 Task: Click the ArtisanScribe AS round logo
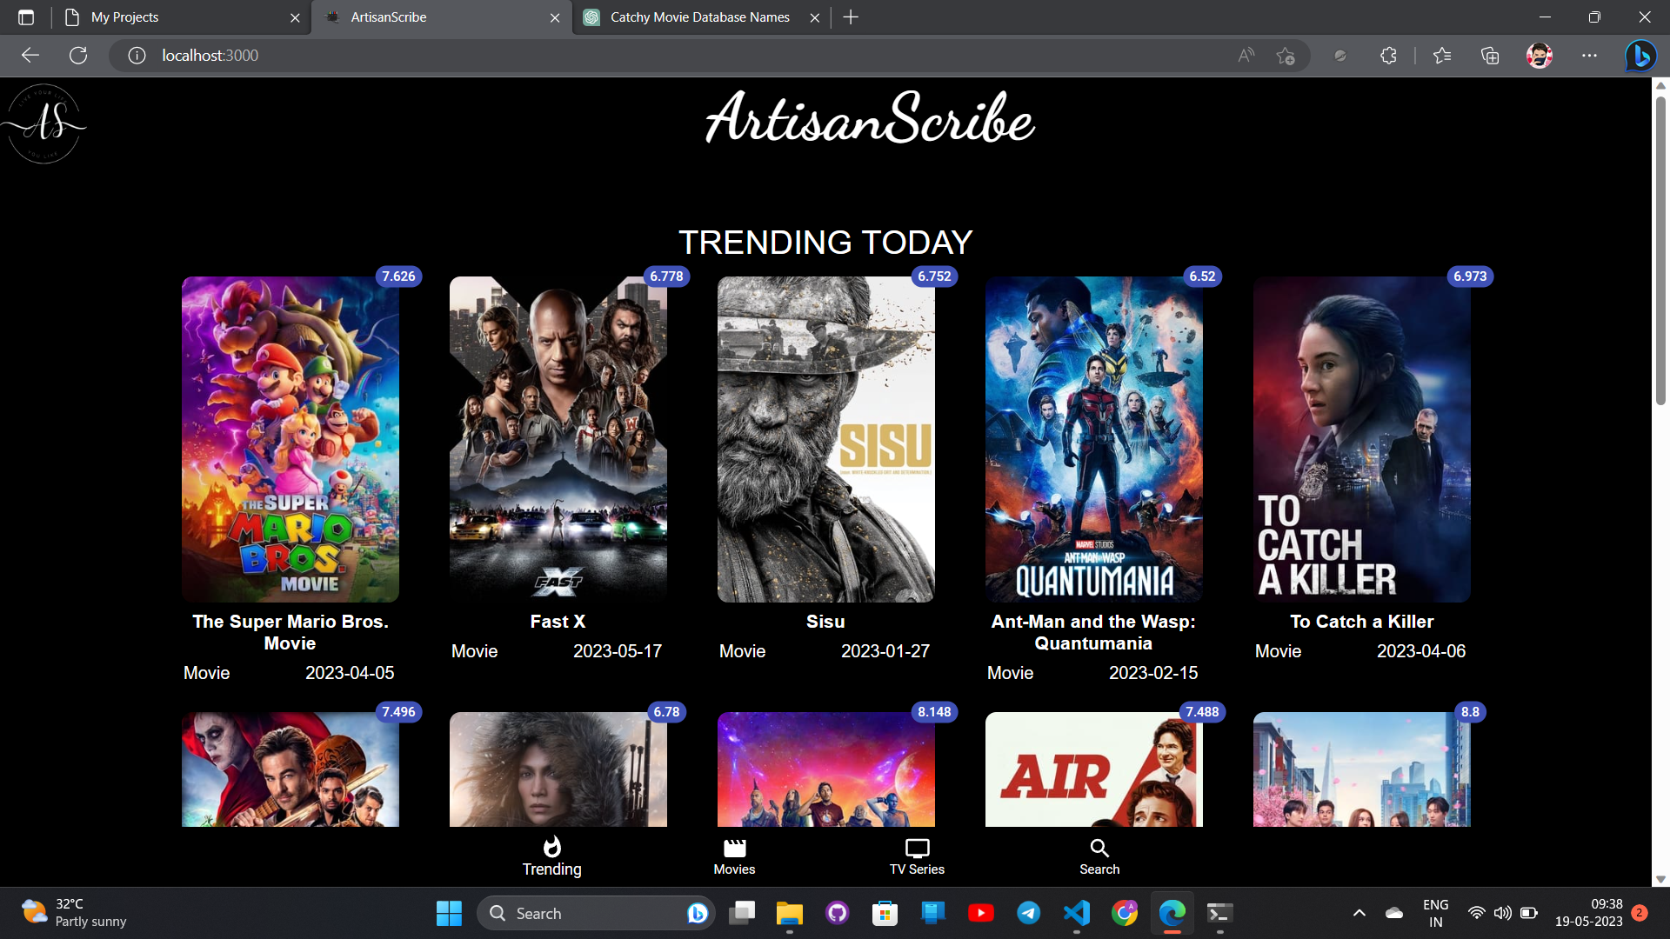pyautogui.click(x=45, y=123)
